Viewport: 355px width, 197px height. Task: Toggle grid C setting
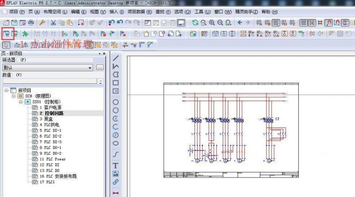pos(276,22)
